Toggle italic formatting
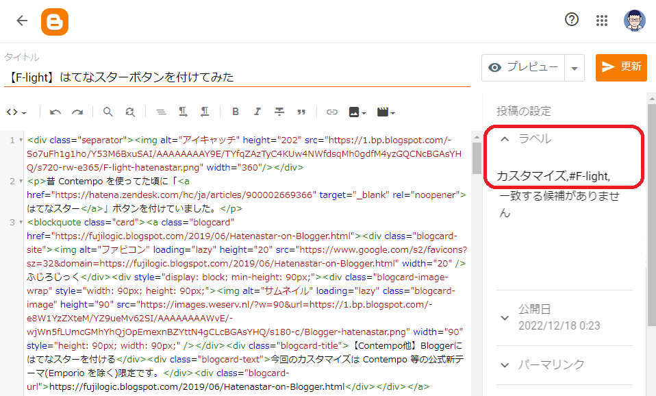This screenshot has width=656, height=396. [x=257, y=112]
